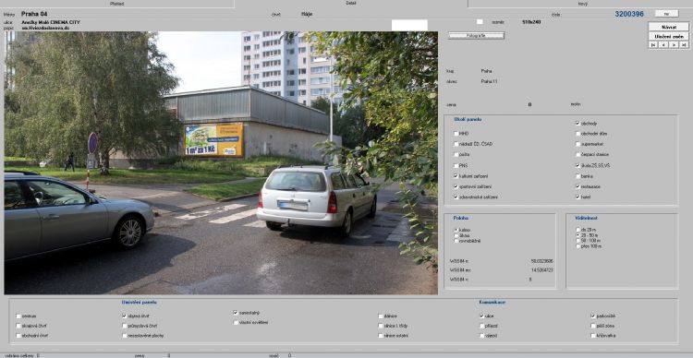Jump to the last record
The image size is (693, 358).
(x=684, y=44)
